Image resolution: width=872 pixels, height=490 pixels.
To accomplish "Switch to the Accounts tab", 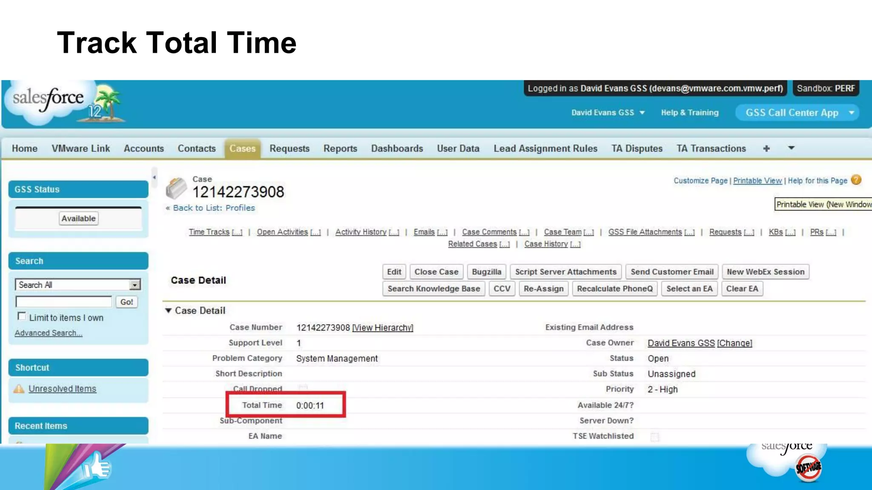I will pyautogui.click(x=143, y=148).
